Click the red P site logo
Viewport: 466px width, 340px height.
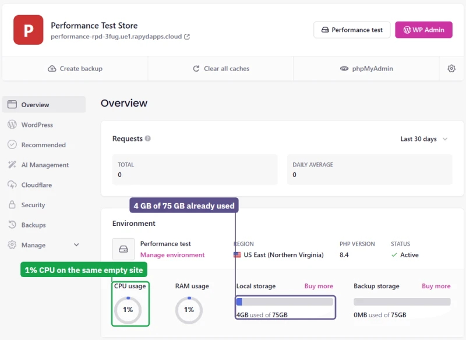[x=28, y=30]
